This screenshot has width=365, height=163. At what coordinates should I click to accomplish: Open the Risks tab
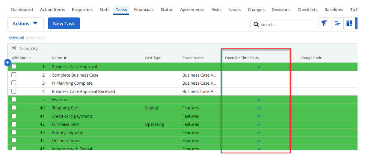216,10
